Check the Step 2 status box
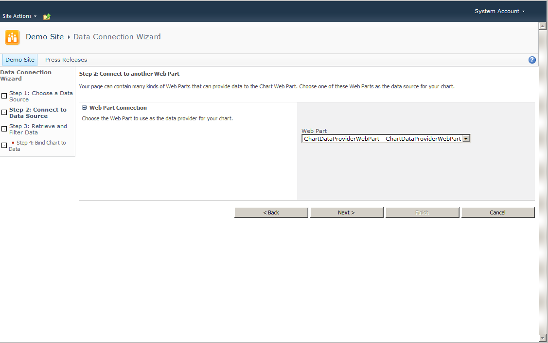Screen dimensions: 548x343 4,112
